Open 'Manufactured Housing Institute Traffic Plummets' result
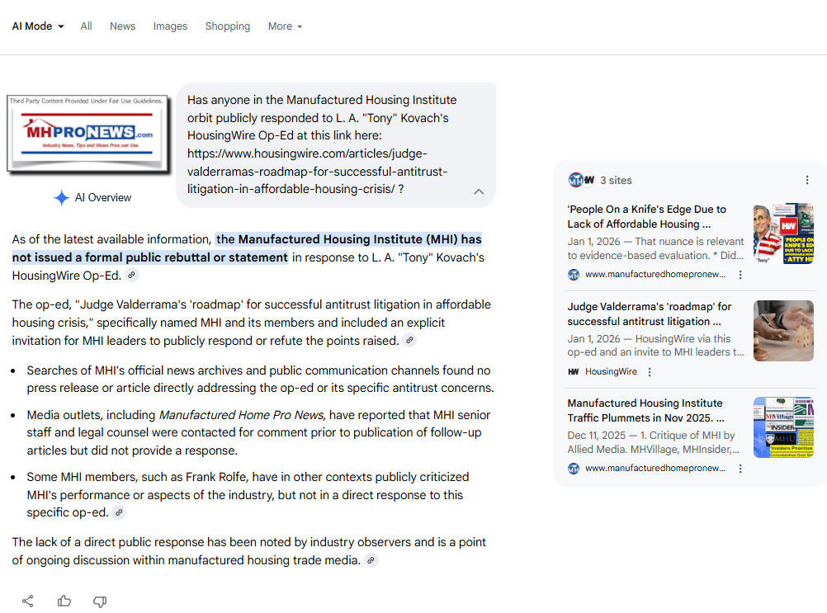Image resolution: width=827 pixels, height=613 pixels. (x=645, y=410)
